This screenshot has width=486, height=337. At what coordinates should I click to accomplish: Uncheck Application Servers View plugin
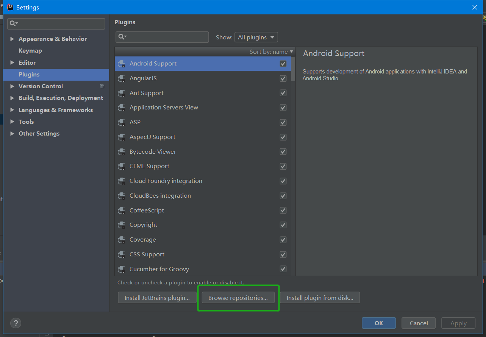point(283,108)
